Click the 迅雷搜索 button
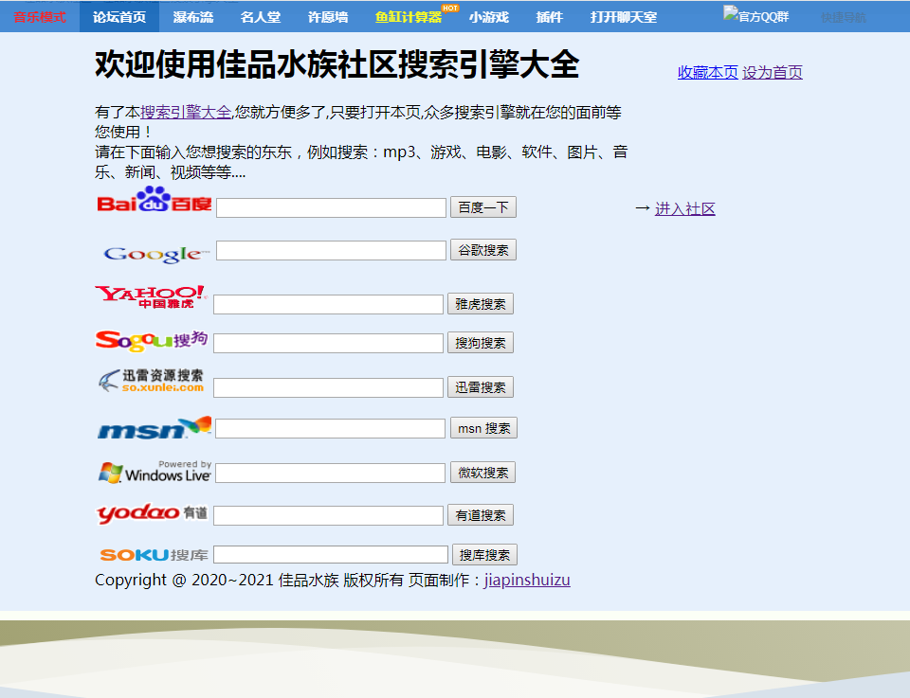Image resolution: width=910 pixels, height=698 pixels. pos(481,387)
